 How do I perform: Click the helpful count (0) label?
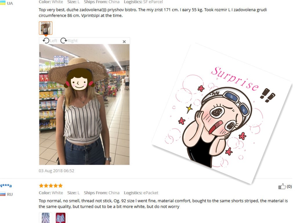[289, 186]
